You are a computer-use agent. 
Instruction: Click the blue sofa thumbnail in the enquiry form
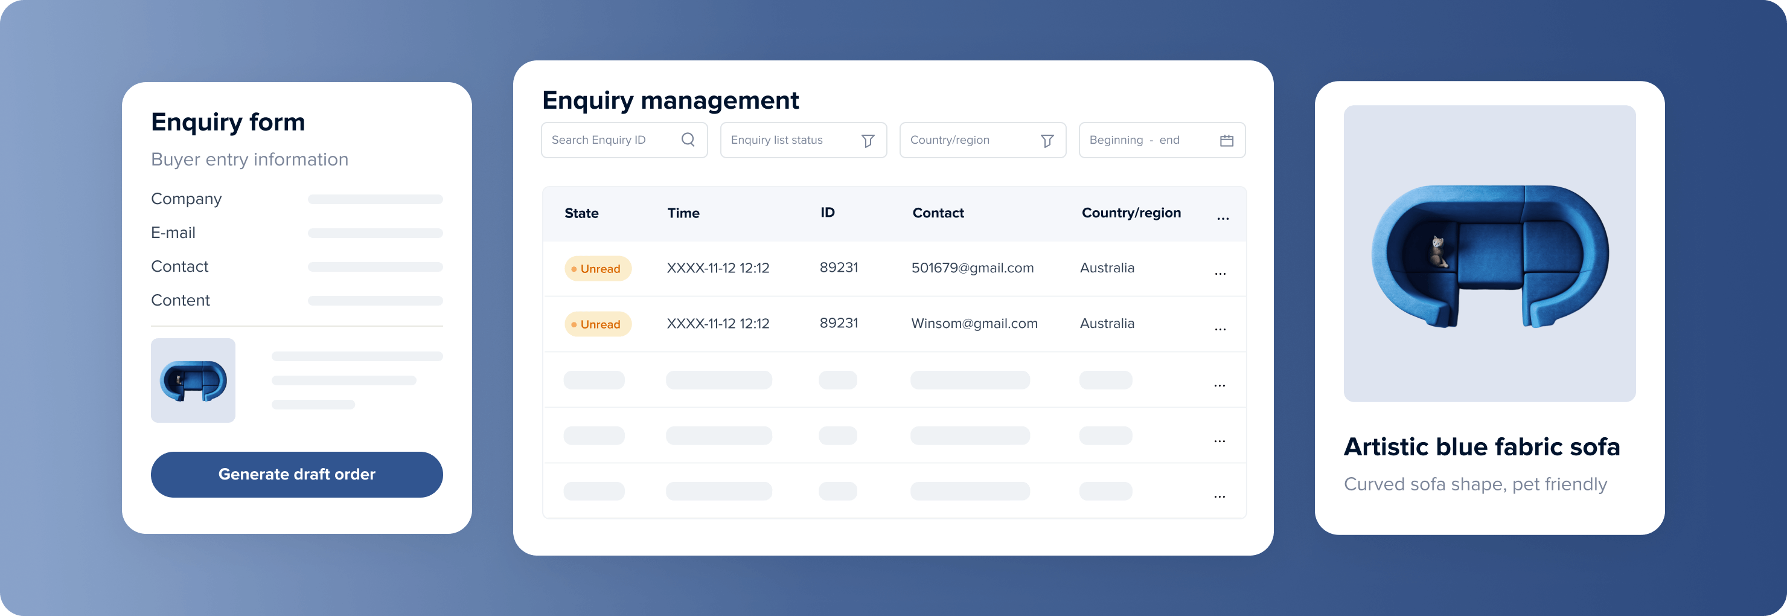[193, 380]
